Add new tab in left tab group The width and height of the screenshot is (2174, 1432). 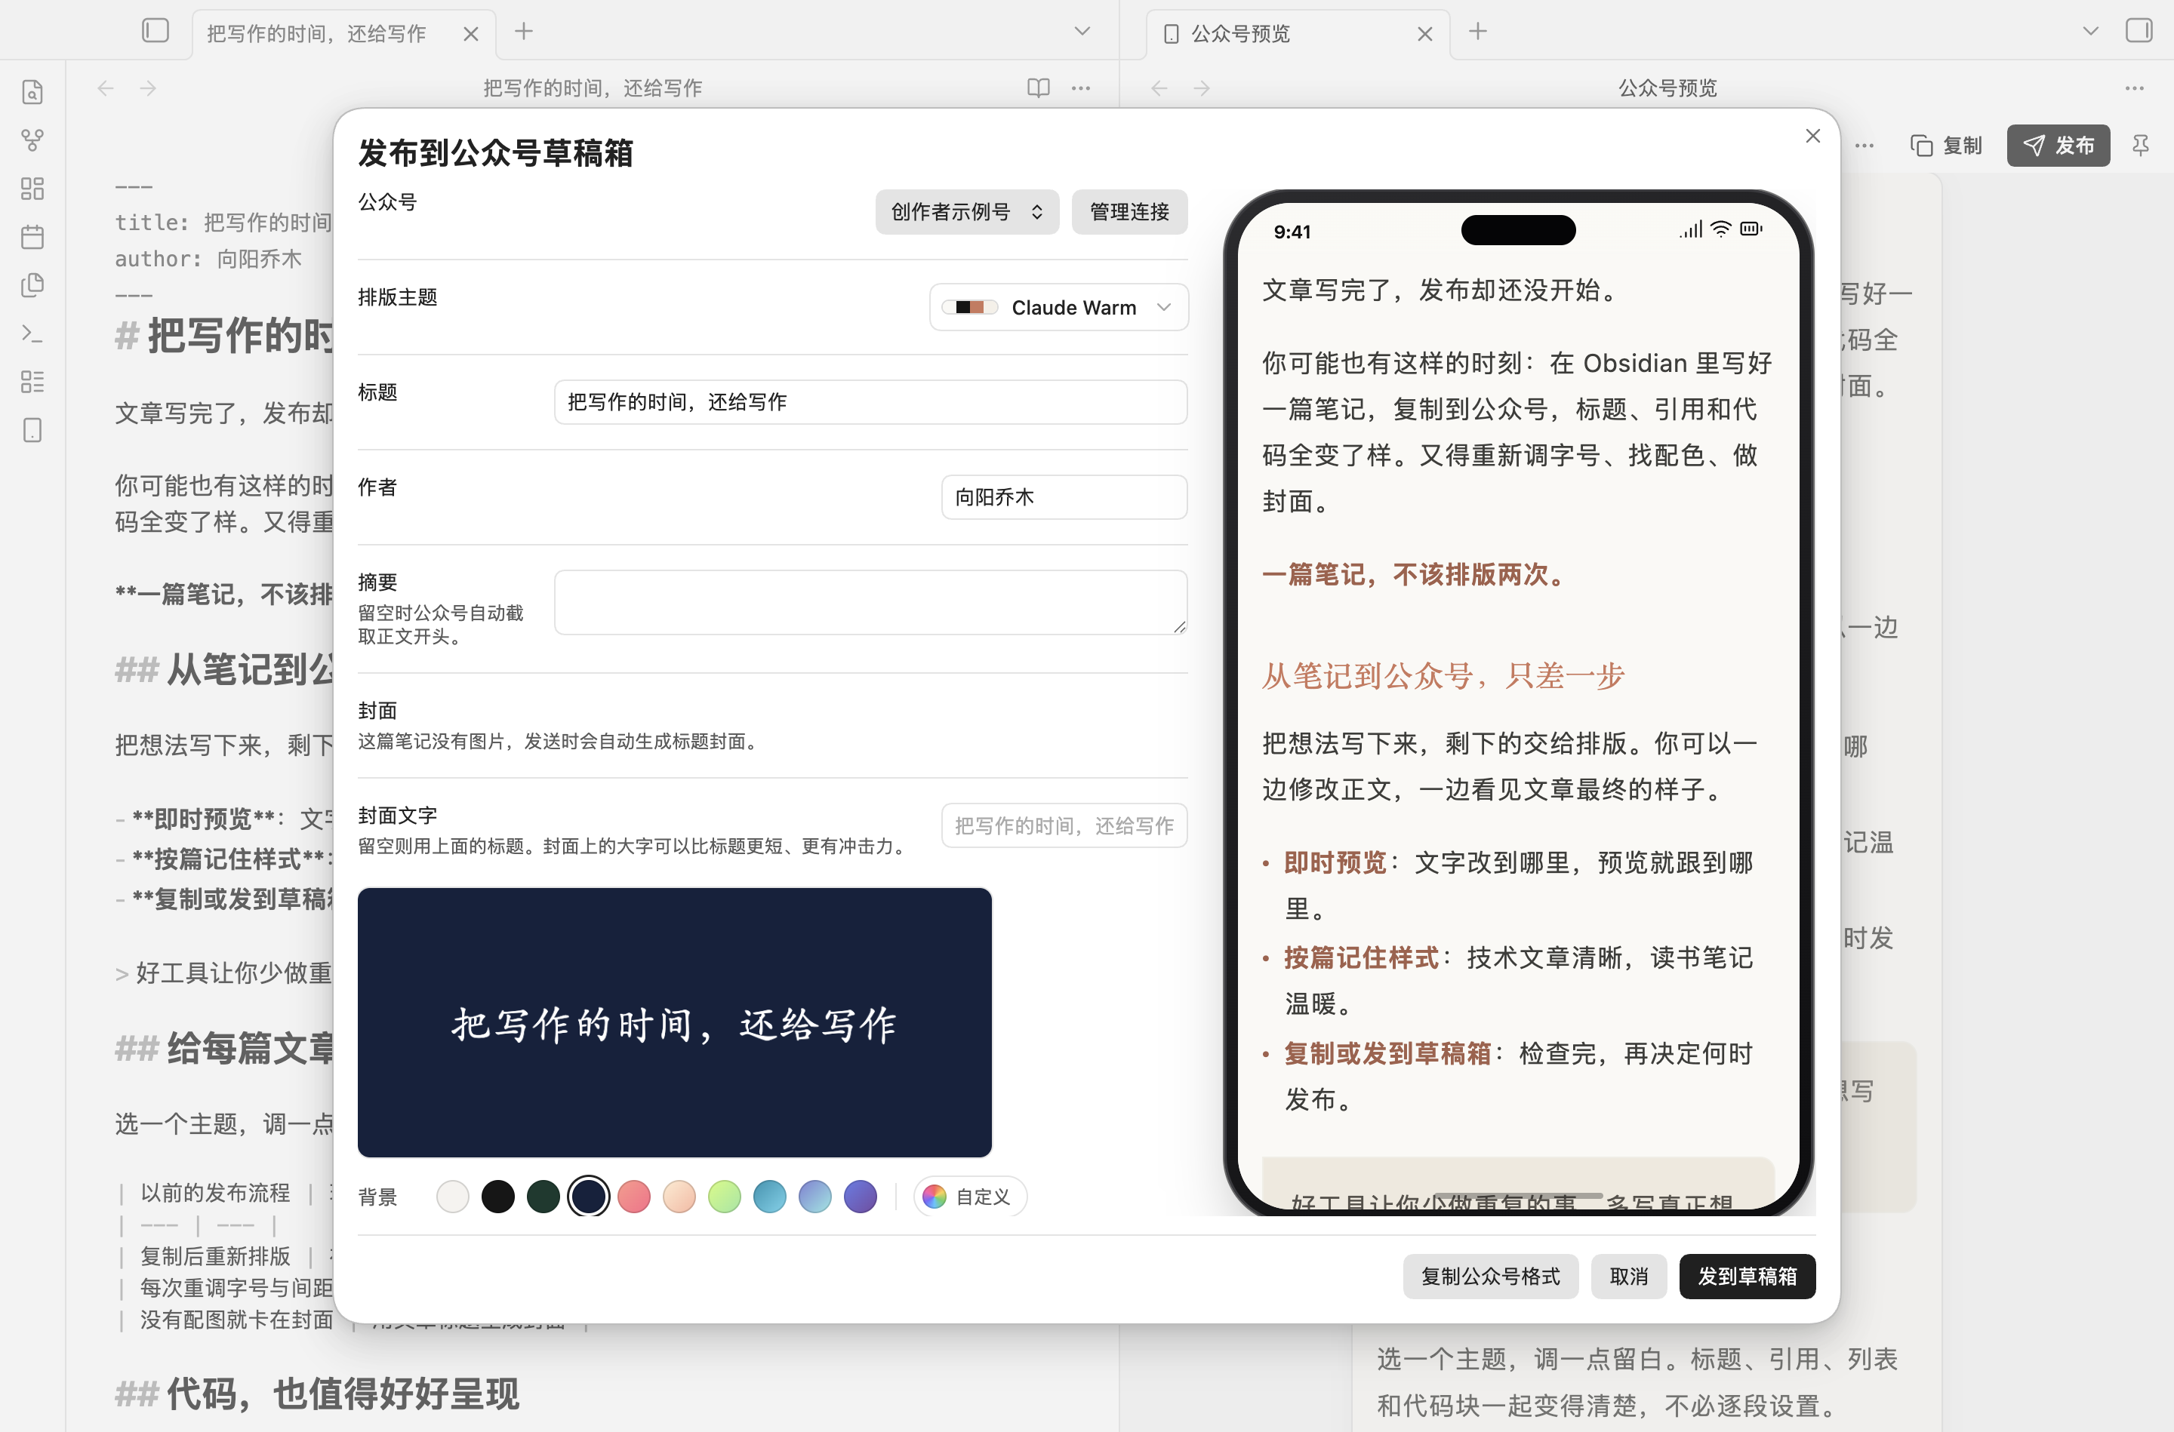523,32
